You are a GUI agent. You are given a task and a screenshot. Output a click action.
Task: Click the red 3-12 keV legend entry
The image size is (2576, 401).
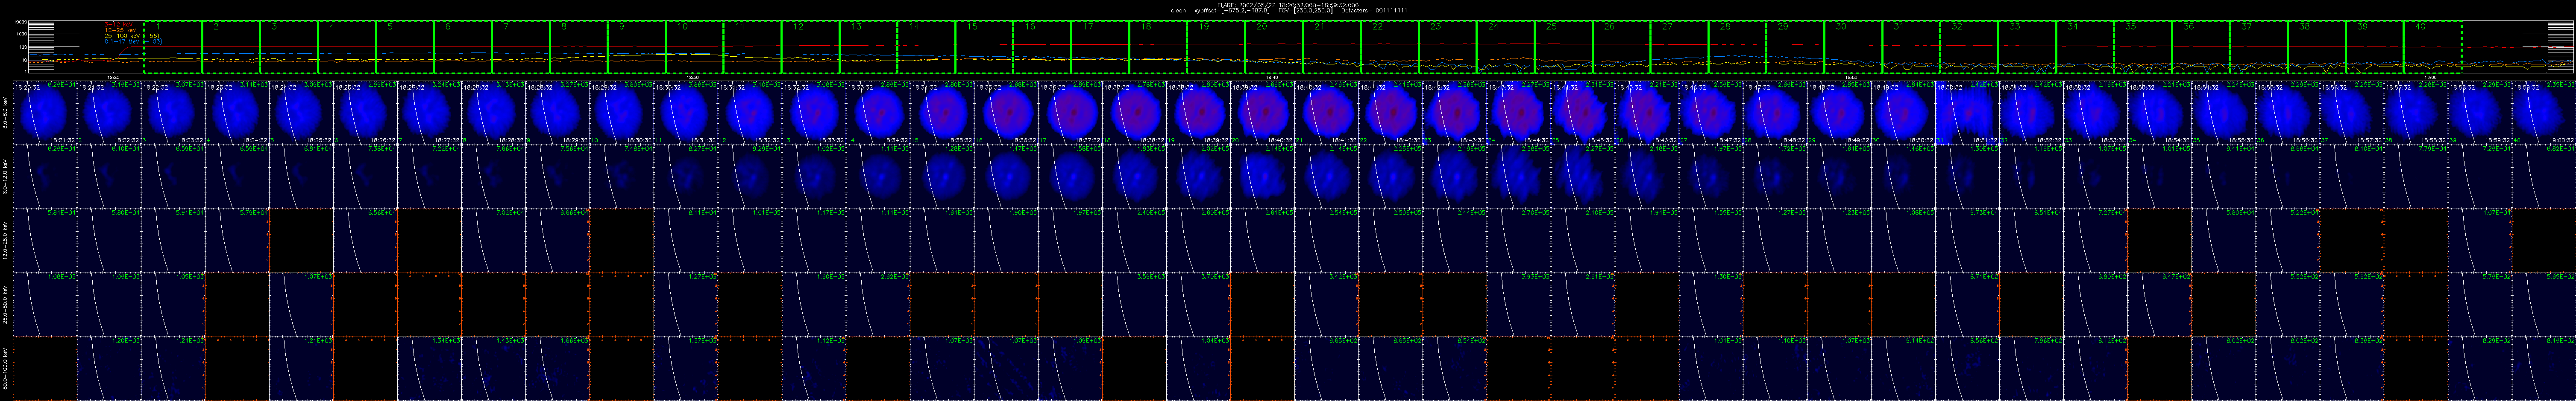point(119,24)
